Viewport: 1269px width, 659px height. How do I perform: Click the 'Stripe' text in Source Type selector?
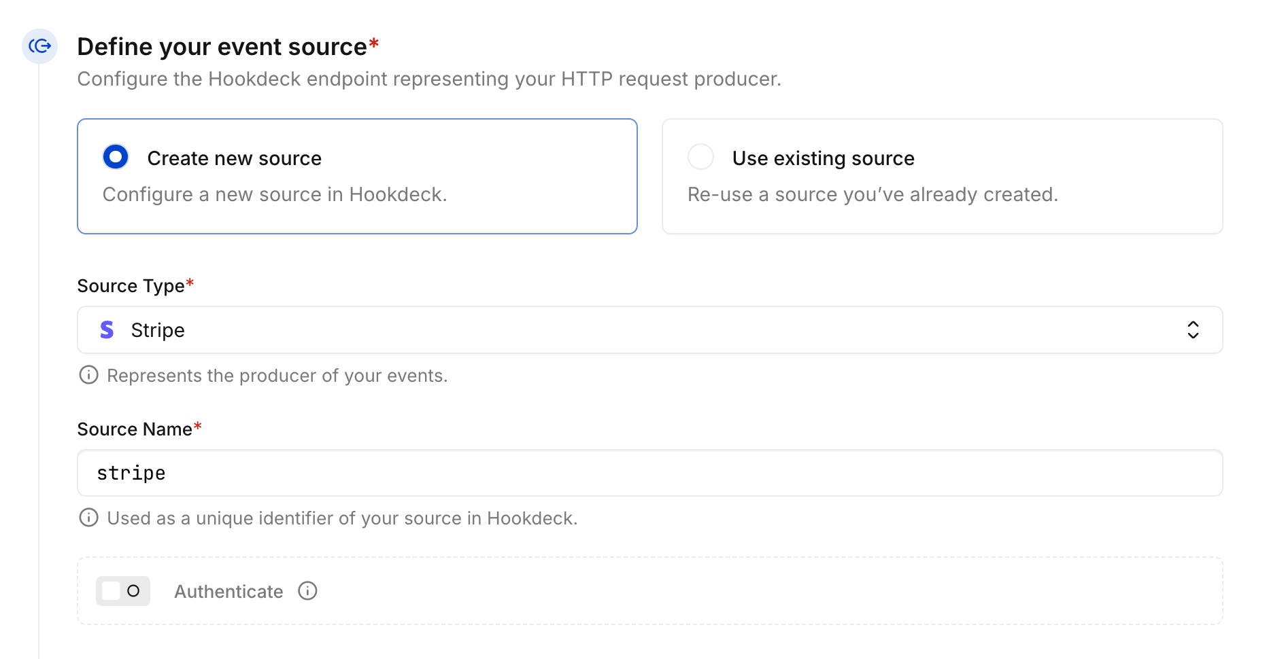click(158, 330)
